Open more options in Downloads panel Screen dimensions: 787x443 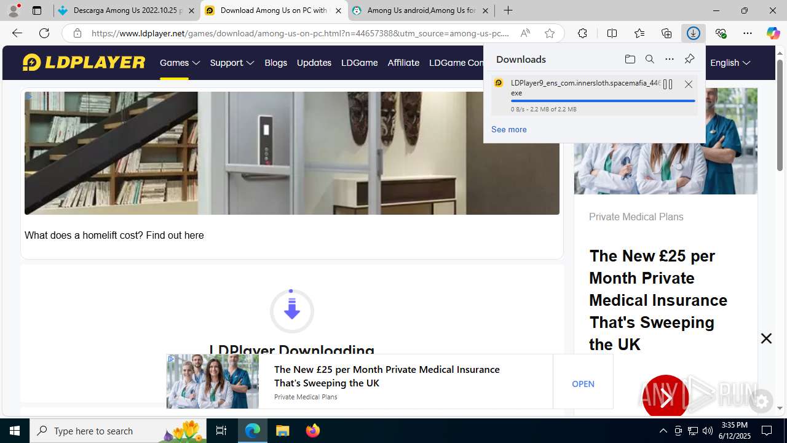coord(670,59)
